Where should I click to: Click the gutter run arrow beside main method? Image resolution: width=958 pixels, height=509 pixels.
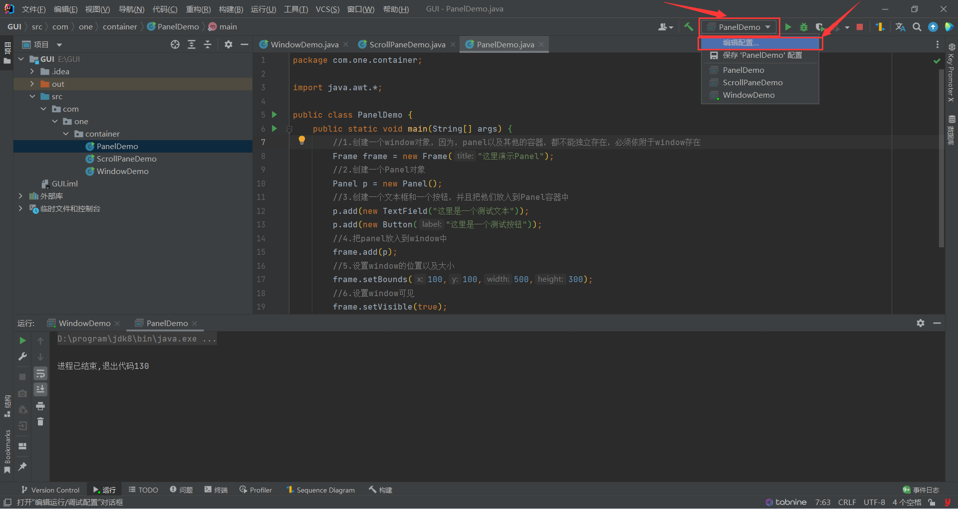pyautogui.click(x=274, y=129)
